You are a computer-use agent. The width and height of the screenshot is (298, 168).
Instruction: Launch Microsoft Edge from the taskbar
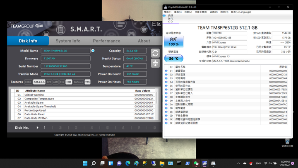click(x=128, y=163)
